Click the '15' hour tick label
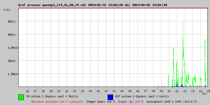 (208, 91)
